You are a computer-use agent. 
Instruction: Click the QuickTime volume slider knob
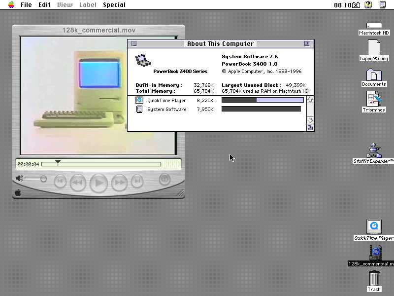[43, 179]
